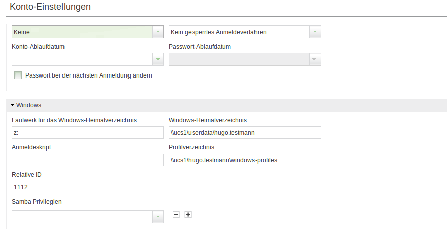Screen dimensions: 447x229
Task: Open the Konto-Ablaufdatum dropdown arrow
Action: (x=158, y=59)
